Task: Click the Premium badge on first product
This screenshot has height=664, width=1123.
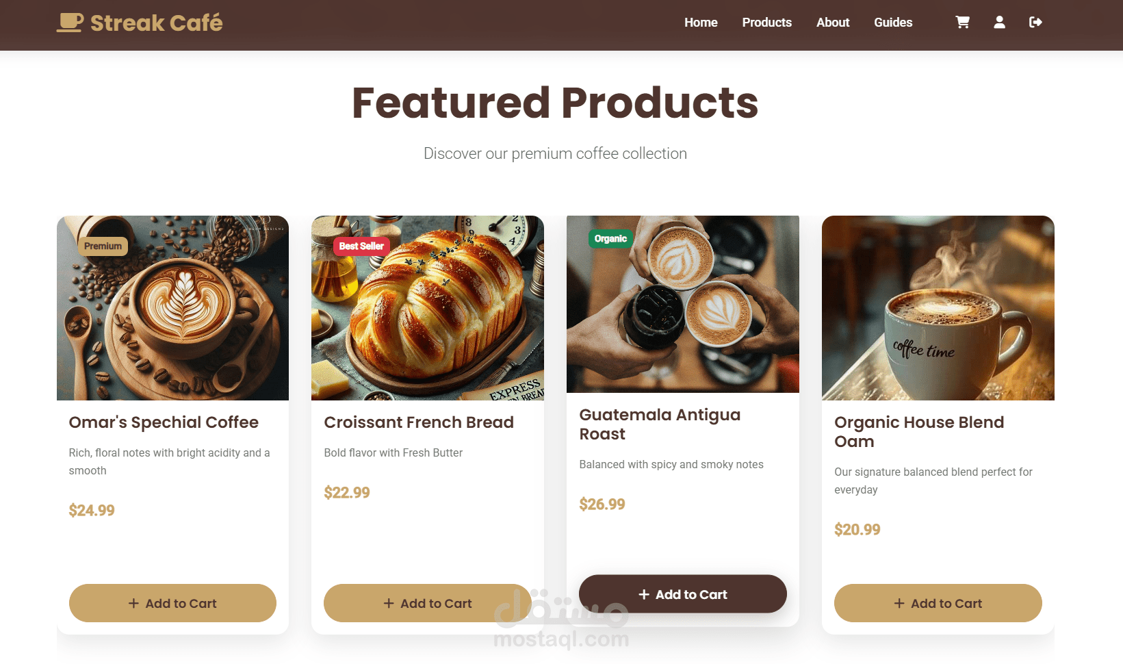Action: pos(103,246)
